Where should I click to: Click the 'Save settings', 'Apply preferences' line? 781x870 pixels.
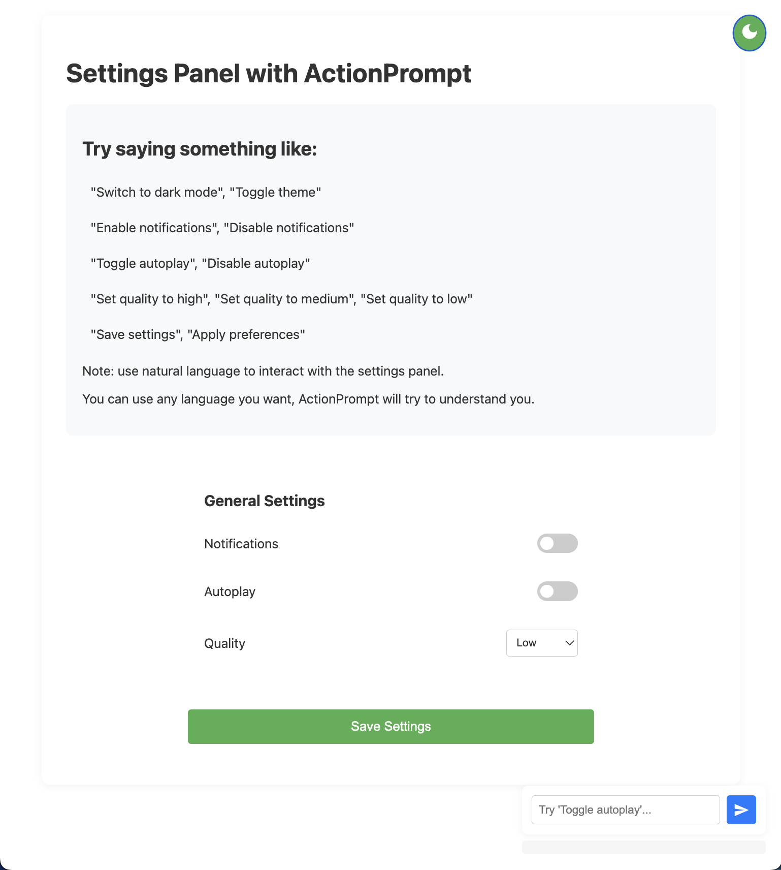[198, 334]
